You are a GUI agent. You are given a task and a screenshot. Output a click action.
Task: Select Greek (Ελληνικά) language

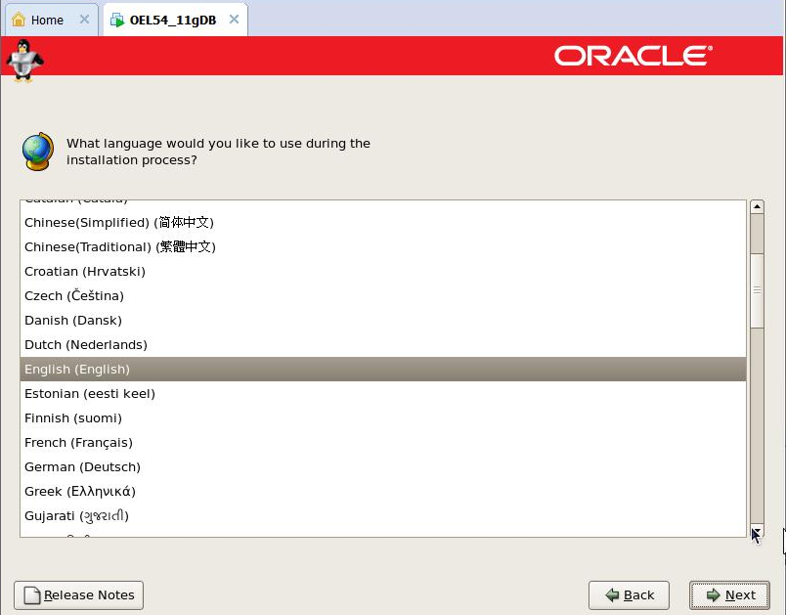383,492
